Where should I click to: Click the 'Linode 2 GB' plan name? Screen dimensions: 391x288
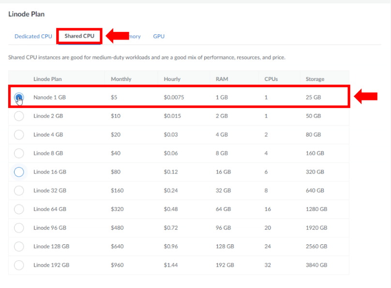[48, 116]
